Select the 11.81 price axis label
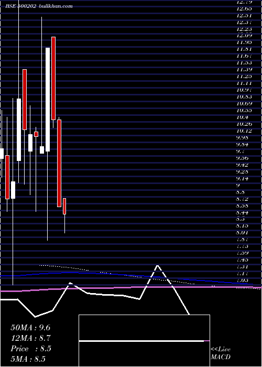262x367 pixels. pyautogui.click(x=244, y=49)
